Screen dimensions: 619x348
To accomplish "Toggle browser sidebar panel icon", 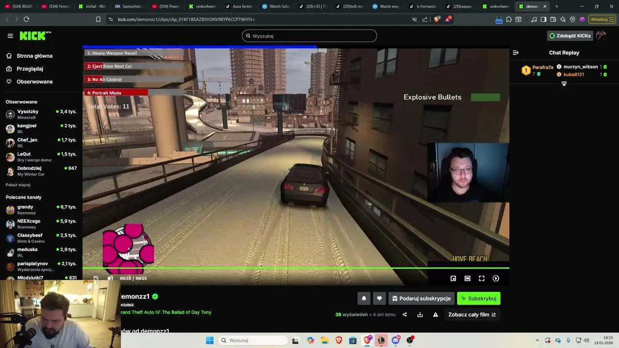I will point(544,19).
